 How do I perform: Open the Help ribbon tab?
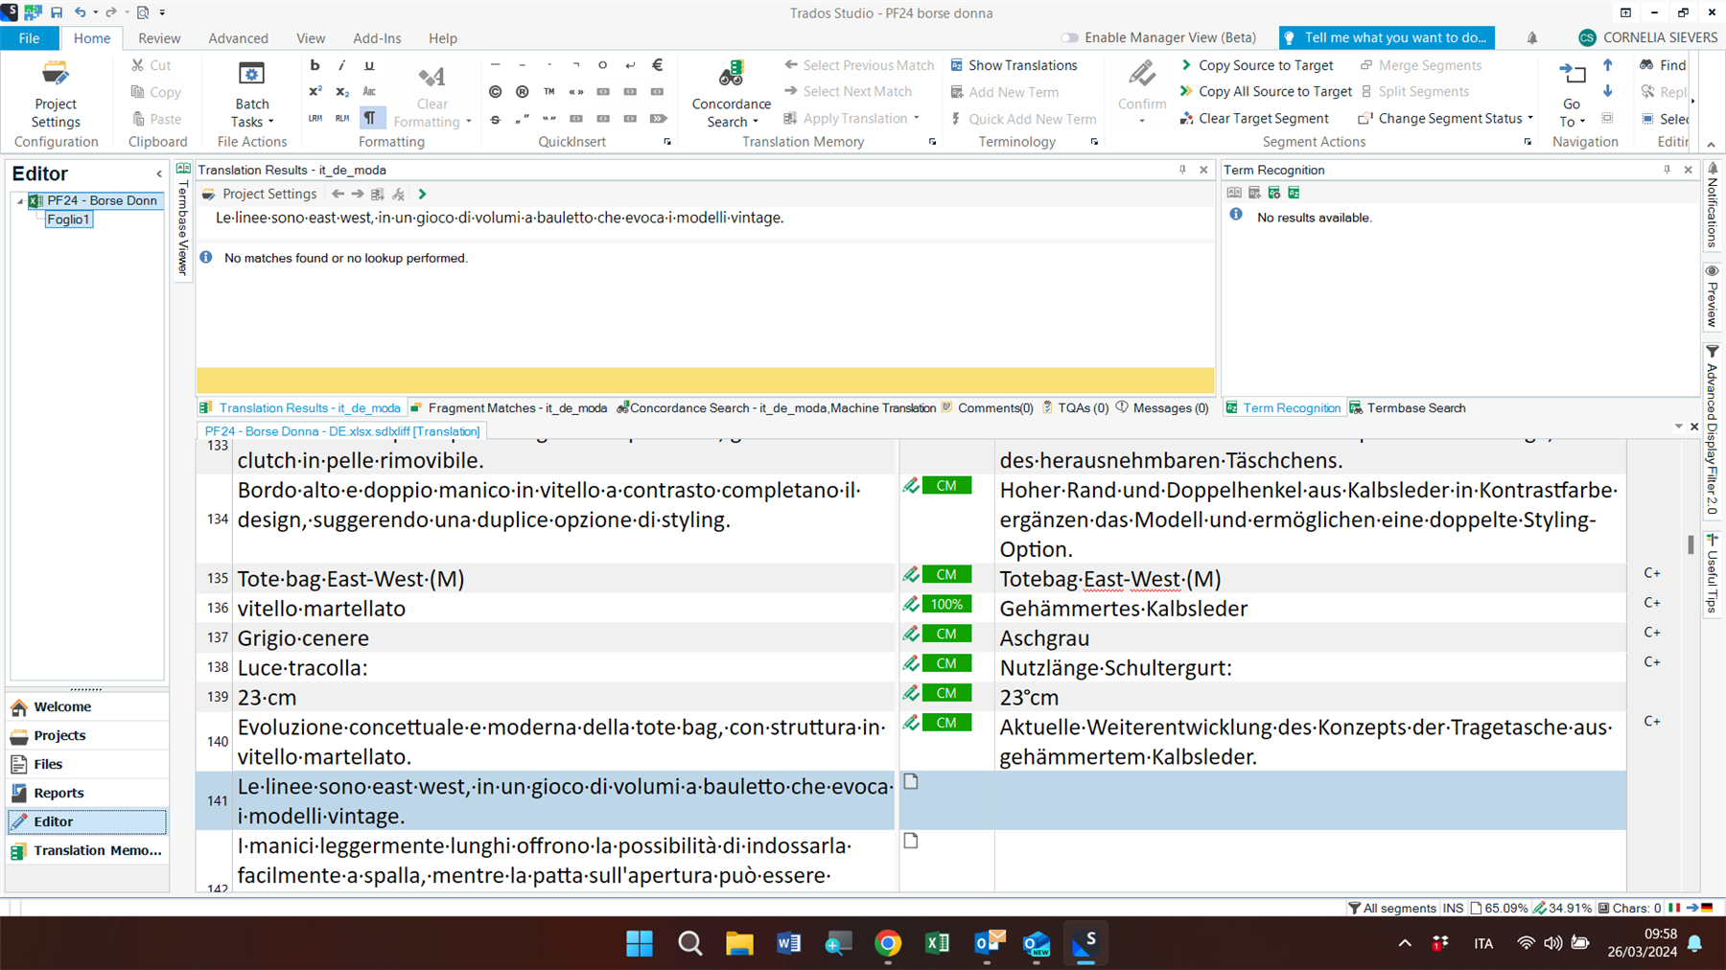click(442, 37)
